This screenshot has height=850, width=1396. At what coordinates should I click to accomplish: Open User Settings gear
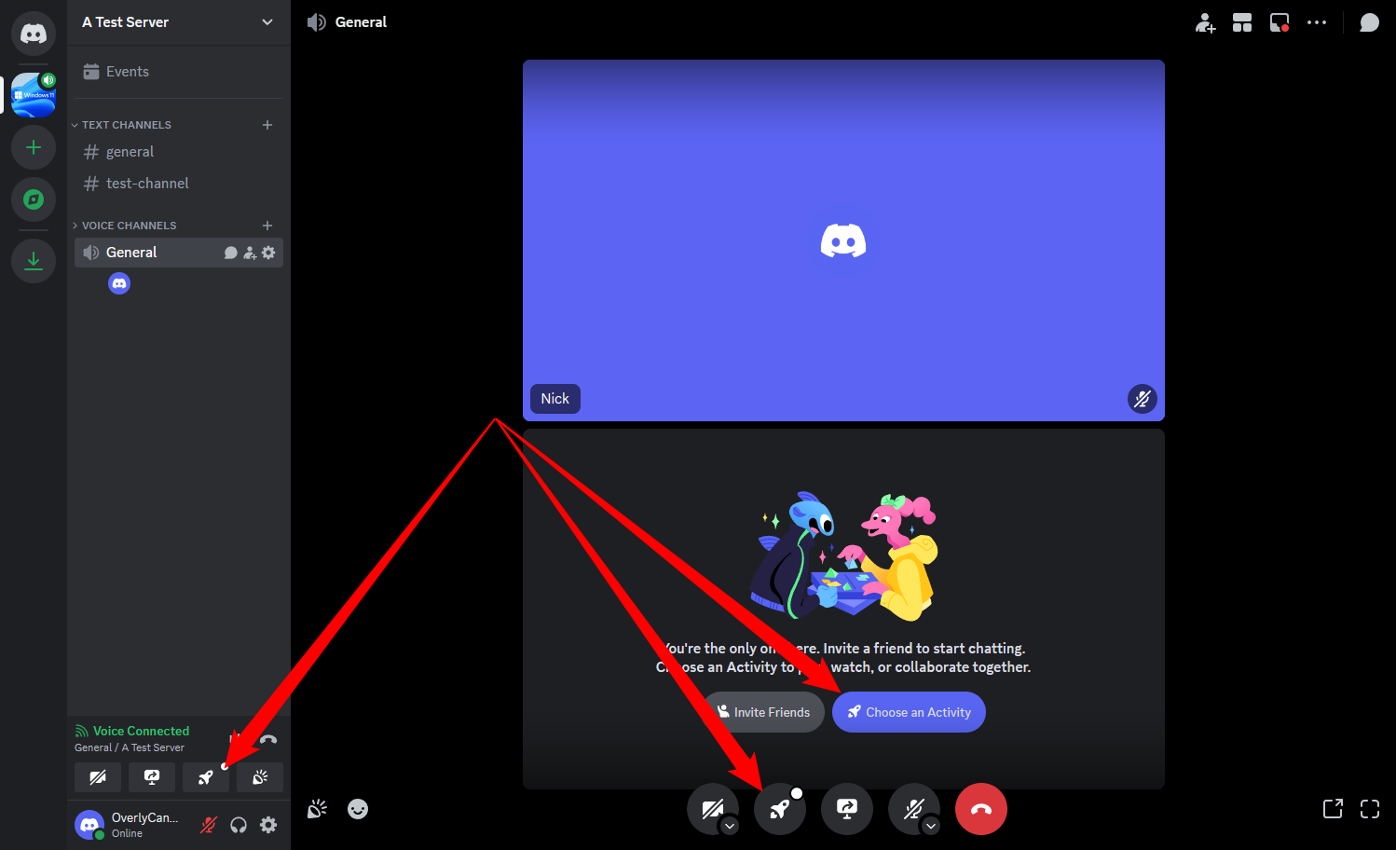click(268, 825)
